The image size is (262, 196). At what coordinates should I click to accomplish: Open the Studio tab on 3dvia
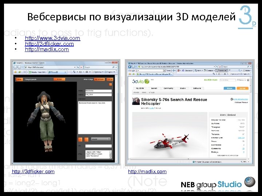click(183, 88)
